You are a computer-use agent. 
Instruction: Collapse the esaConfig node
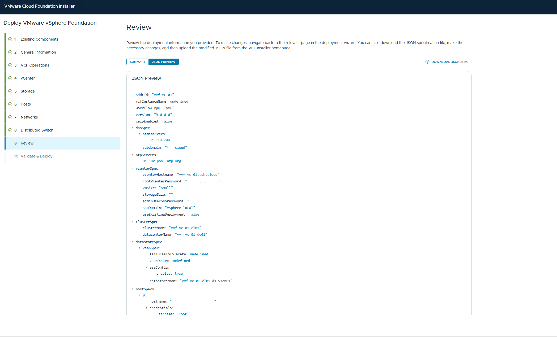point(147,268)
